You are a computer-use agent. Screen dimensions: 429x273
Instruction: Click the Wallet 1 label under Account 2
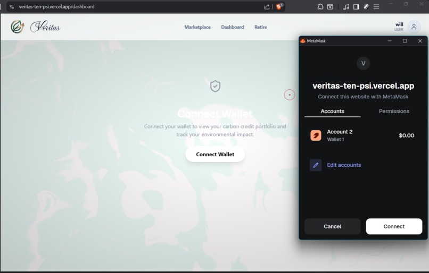click(335, 140)
